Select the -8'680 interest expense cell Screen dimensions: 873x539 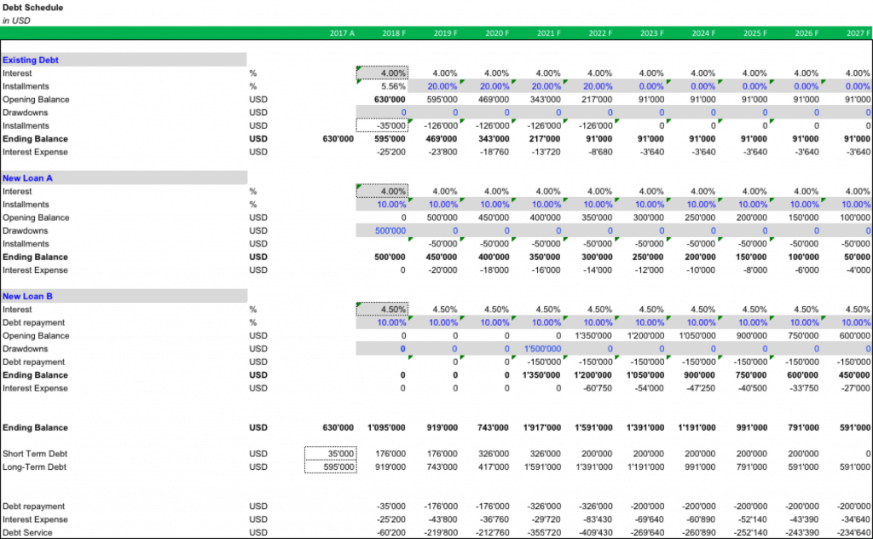[599, 152]
